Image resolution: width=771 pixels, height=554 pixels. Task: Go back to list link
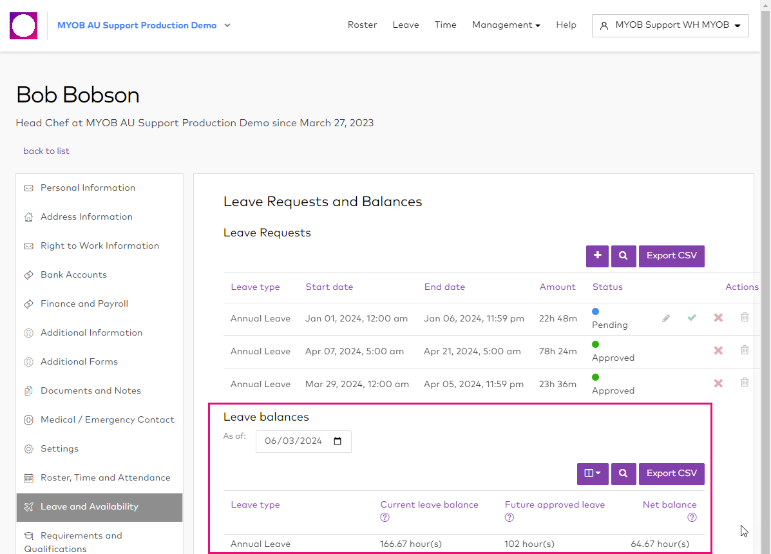[46, 151]
